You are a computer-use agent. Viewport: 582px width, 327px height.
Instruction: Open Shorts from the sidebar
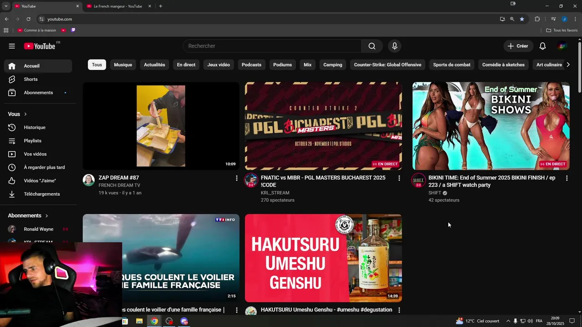tap(38, 79)
